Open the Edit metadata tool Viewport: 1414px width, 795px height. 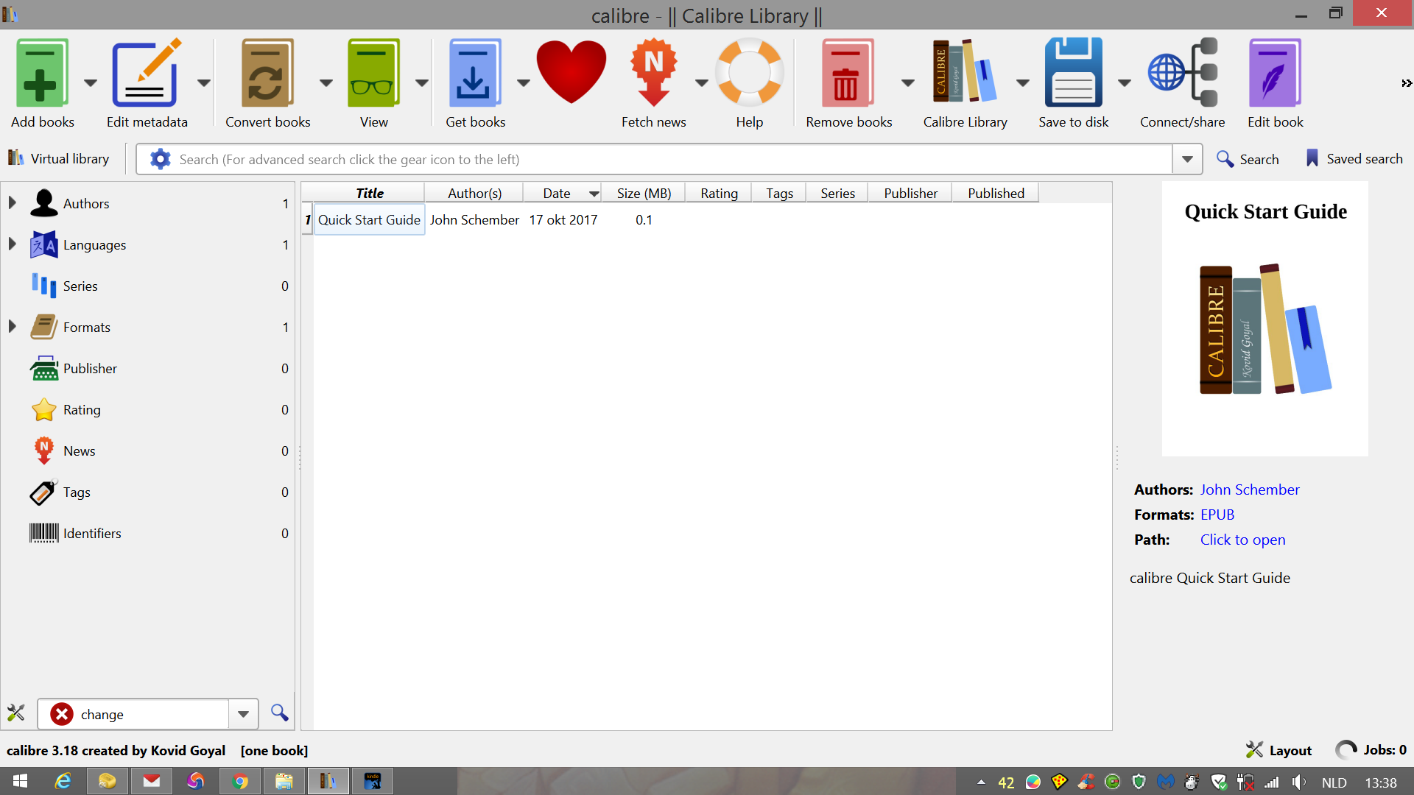pos(146,74)
